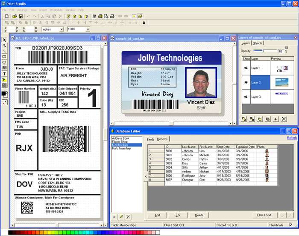Pick the yellow swatch in the bottom color palette
This screenshot has width=299, height=236.
(49, 233)
